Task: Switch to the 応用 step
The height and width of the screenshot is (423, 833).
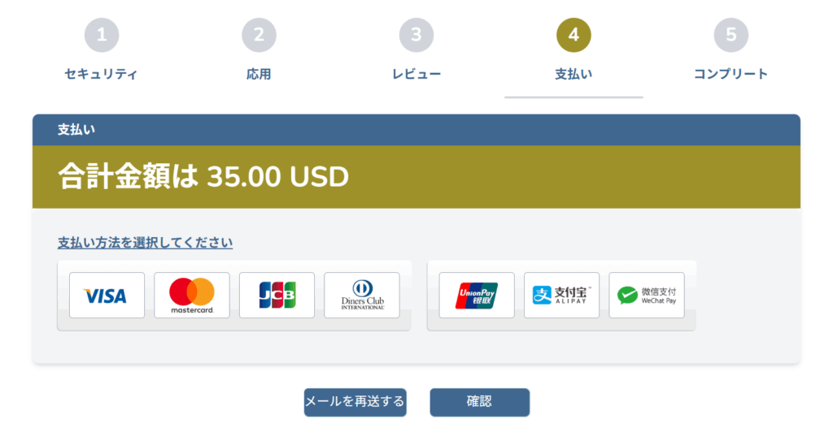Action: click(x=259, y=74)
